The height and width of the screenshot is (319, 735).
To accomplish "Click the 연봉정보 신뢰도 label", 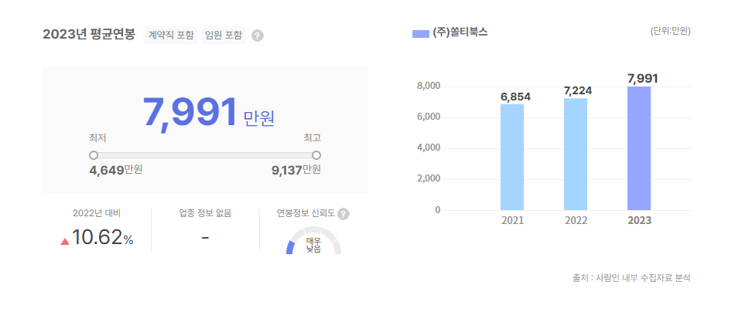I will [306, 214].
